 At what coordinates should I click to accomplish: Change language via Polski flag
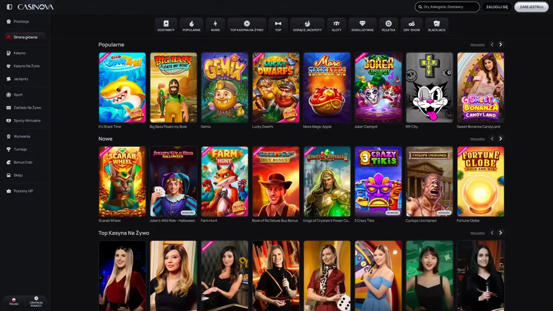(14, 301)
